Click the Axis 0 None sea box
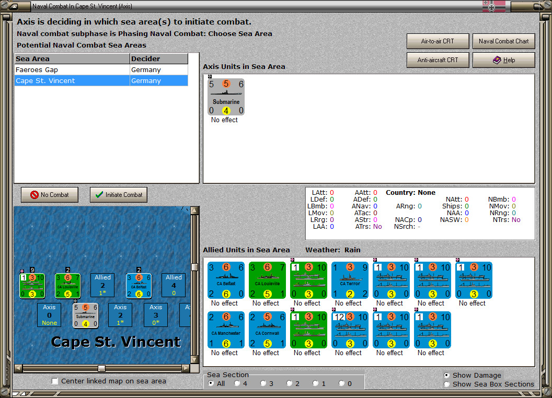Image resolution: width=552 pixels, height=398 pixels. click(49, 315)
